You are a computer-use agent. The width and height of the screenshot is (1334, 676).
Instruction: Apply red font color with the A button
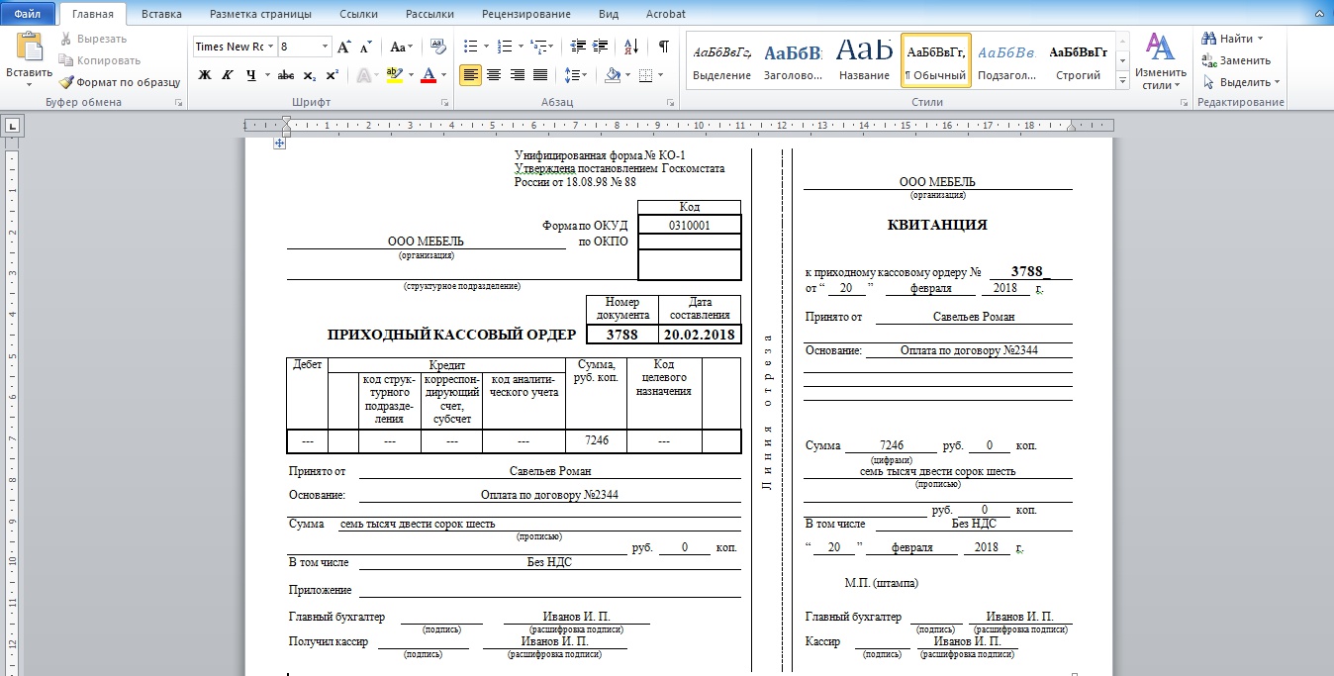pos(428,75)
